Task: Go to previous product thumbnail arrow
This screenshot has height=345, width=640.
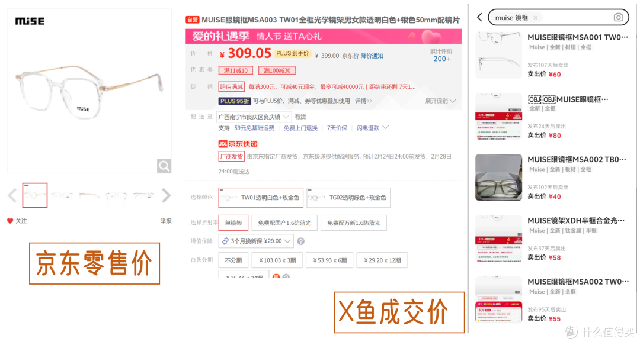Action: (12, 196)
